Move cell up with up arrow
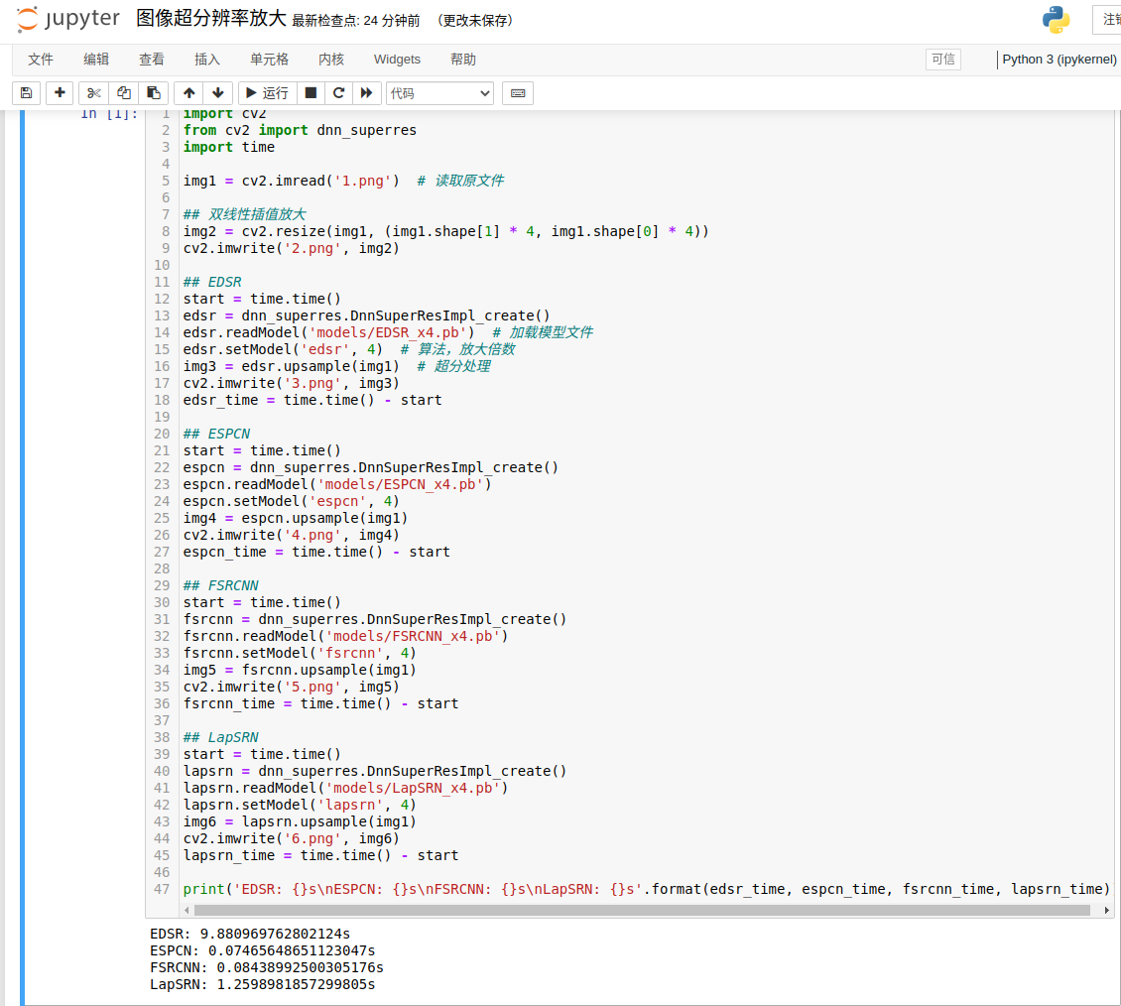This screenshot has height=1006, width=1121. (189, 93)
